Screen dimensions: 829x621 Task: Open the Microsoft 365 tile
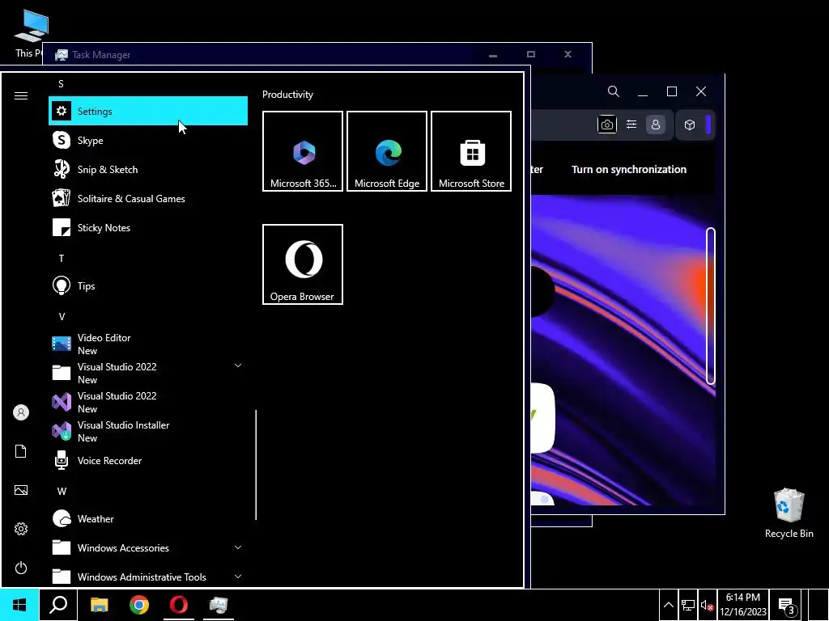(303, 151)
